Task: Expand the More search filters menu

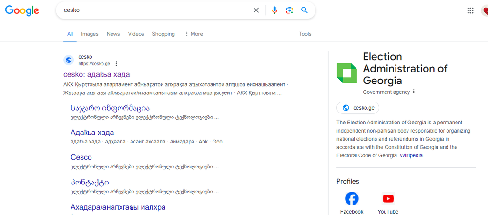Action: pyautogui.click(x=194, y=34)
